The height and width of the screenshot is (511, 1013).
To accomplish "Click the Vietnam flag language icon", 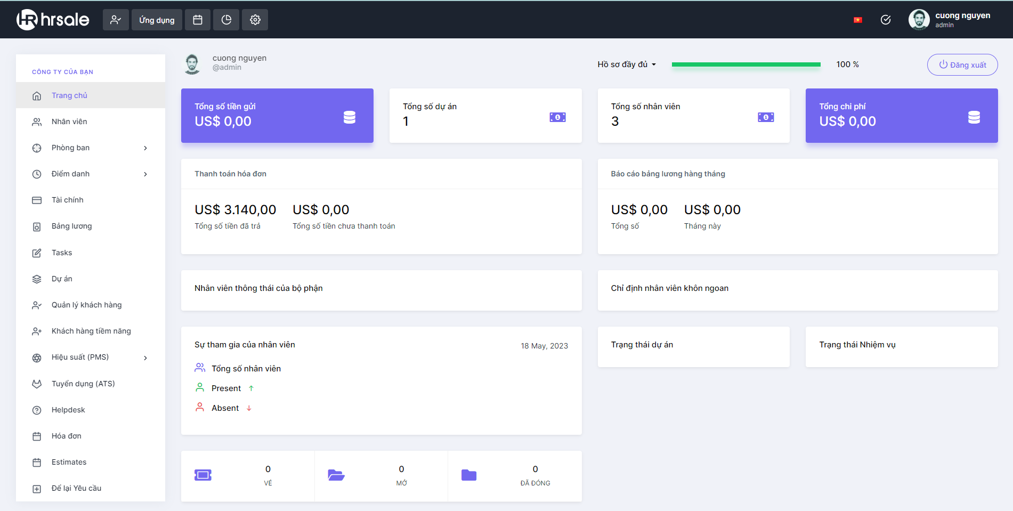I will point(858,20).
